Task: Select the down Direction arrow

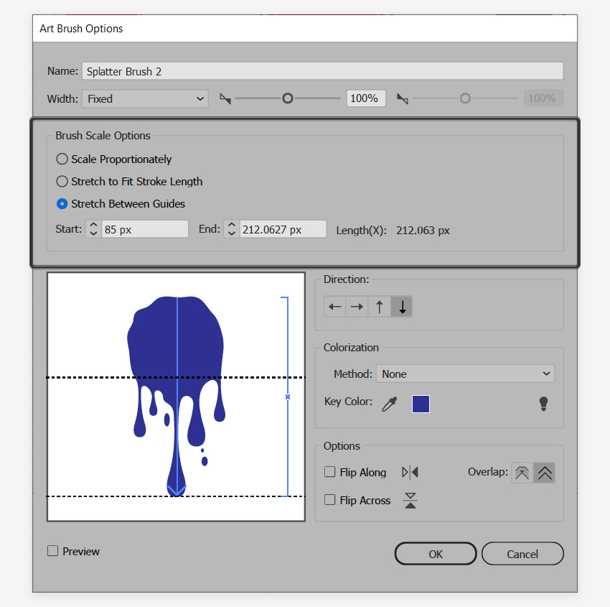Action: pos(401,306)
